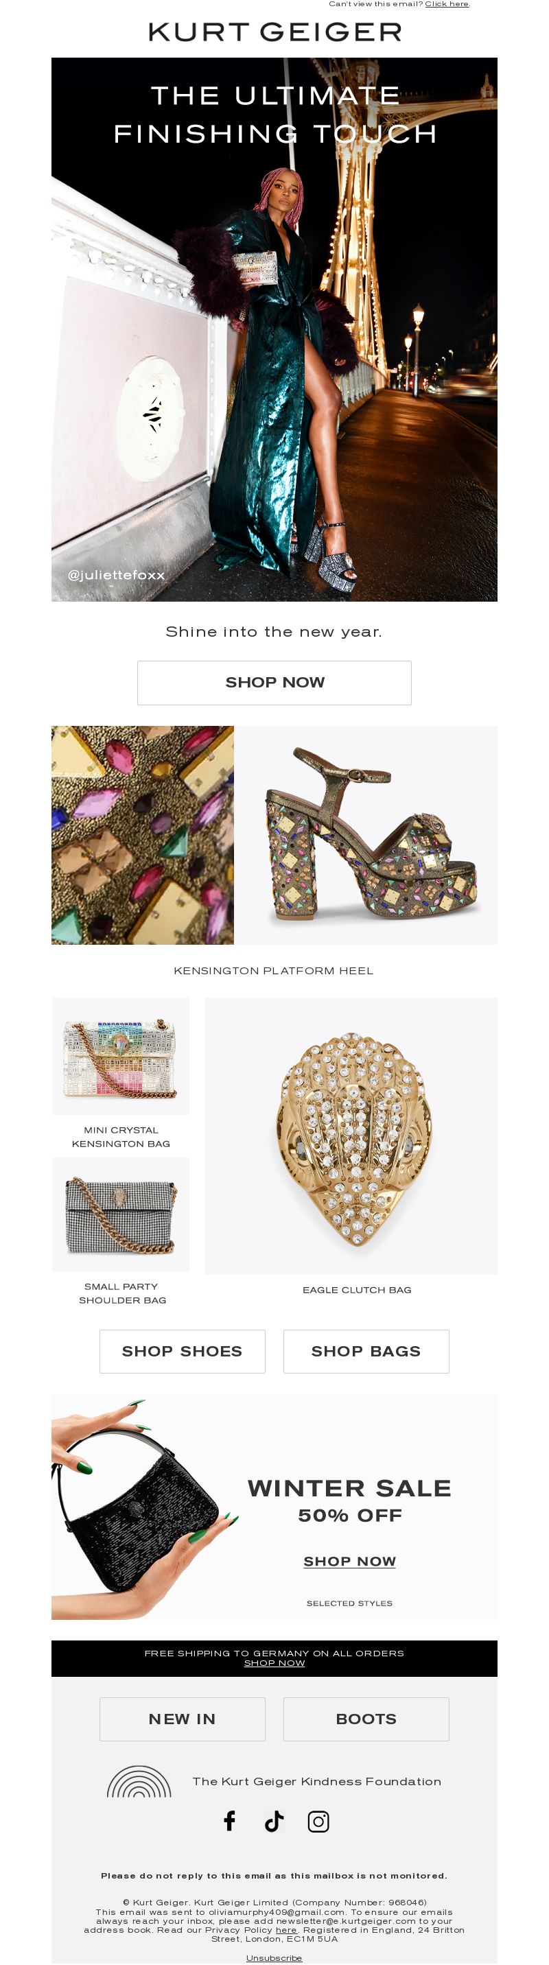
Task: Click the Unsubscribe link
Action: [x=274, y=1957]
